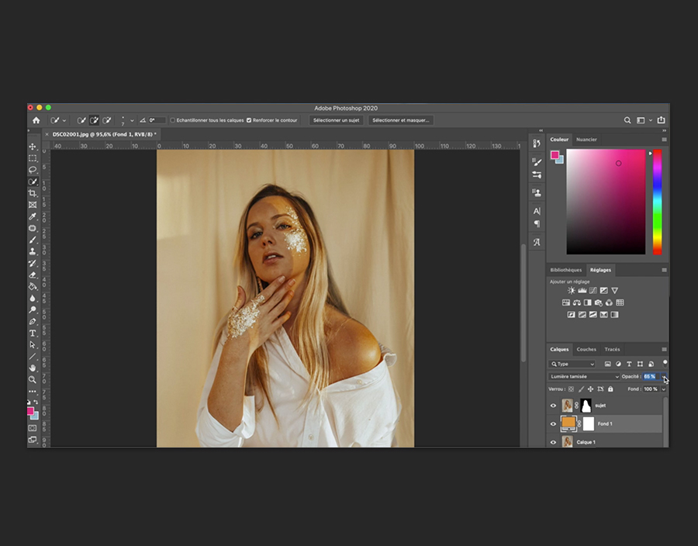The width and height of the screenshot is (698, 546).
Task: Hide the 'Calque 1' layer via eye icon
Action: click(x=553, y=442)
